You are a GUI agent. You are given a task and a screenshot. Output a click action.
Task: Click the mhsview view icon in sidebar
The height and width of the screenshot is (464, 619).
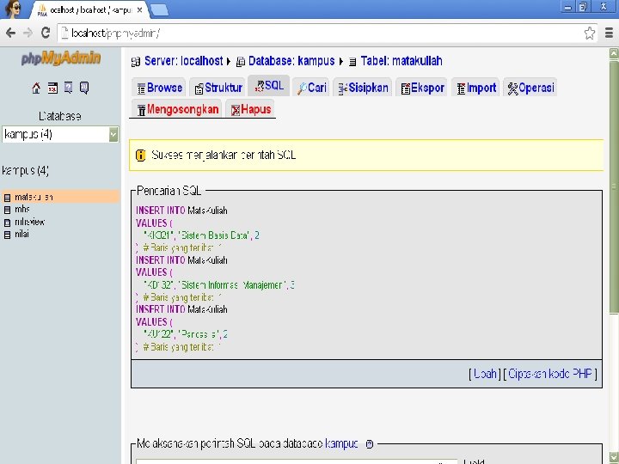7,223
